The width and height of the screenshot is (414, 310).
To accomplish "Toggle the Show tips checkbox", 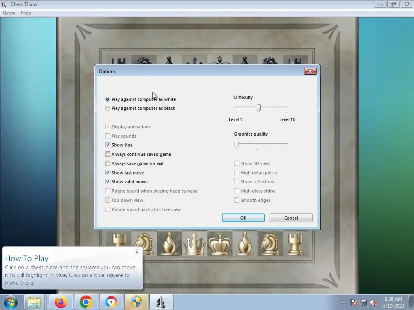I will [108, 145].
